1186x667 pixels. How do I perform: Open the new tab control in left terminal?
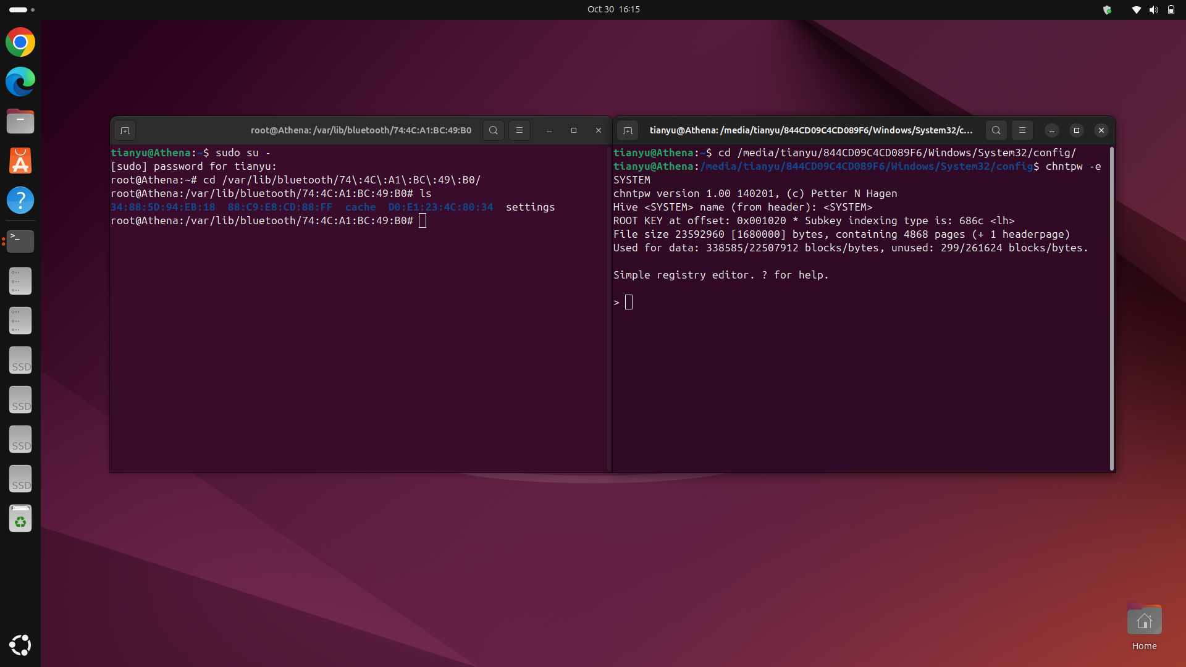point(124,130)
